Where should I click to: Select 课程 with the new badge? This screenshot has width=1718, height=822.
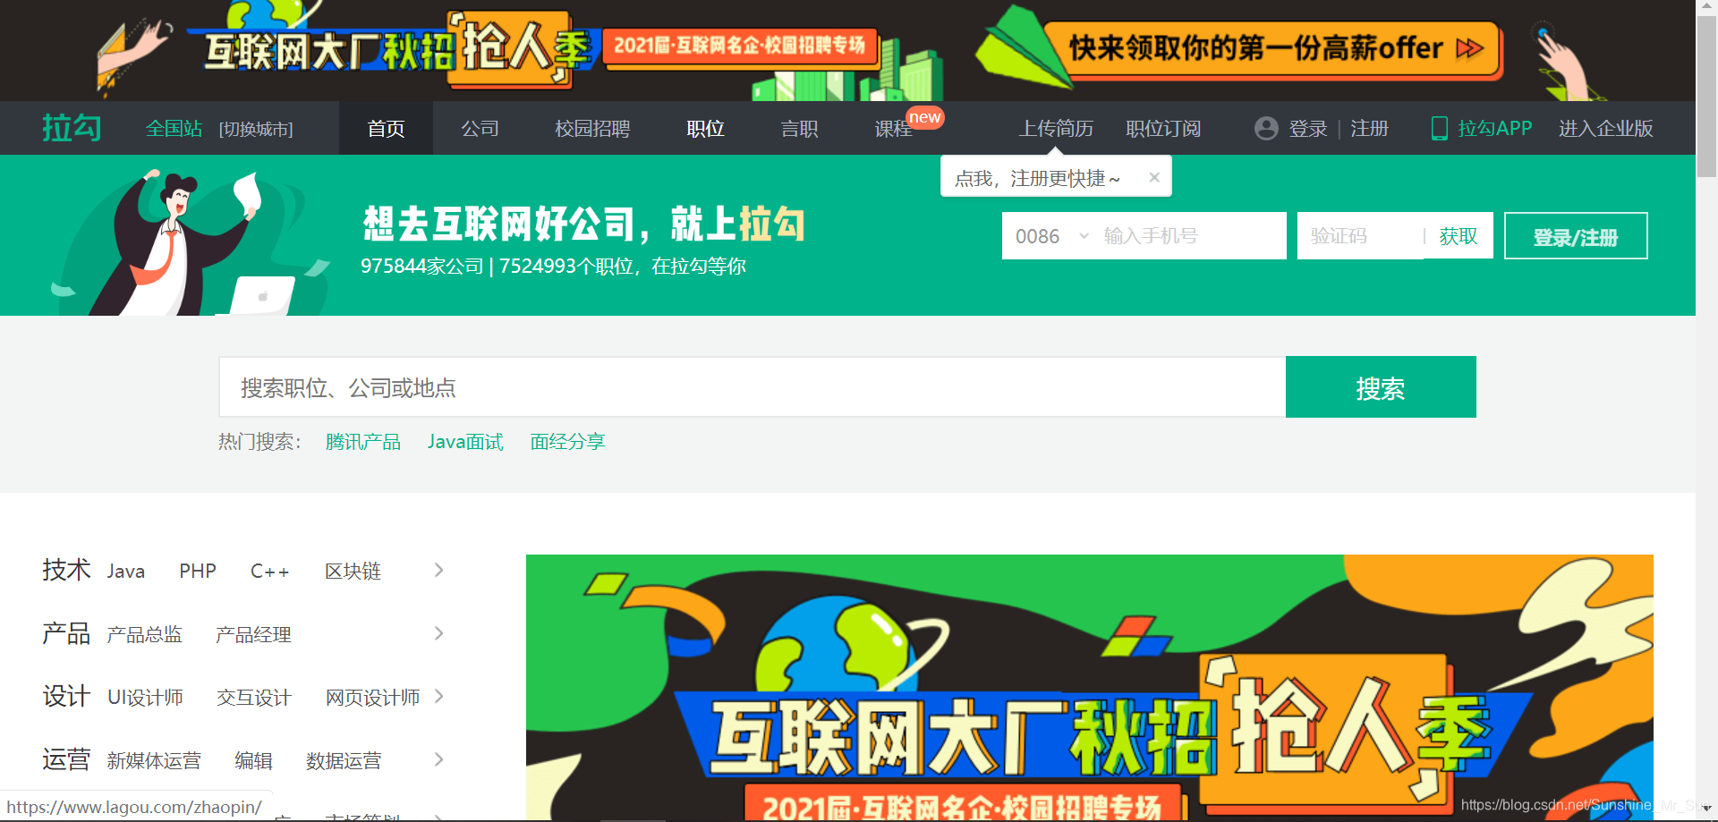pos(893,128)
